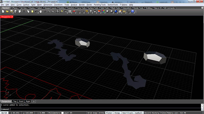The height and width of the screenshot is (114, 204).
Task: Toggle Planar mode
Action: (109, 113)
